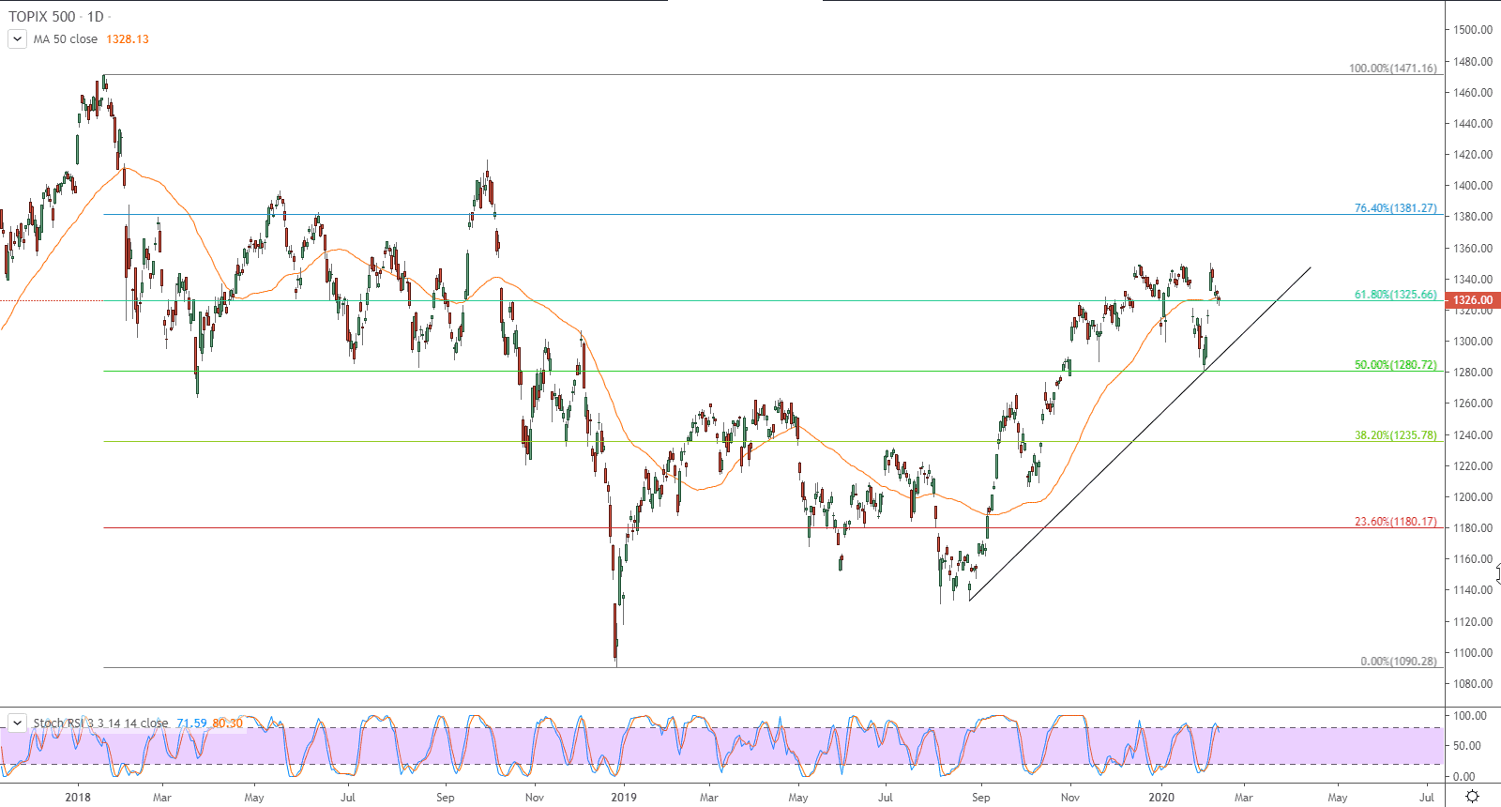Select the 76.40%(1381.27) Fibonacci level label
This screenshot has width=1501, height=807.
1395,208
